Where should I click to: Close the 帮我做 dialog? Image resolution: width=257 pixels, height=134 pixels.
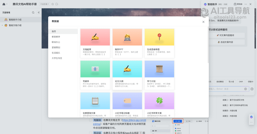pos(203,22)
